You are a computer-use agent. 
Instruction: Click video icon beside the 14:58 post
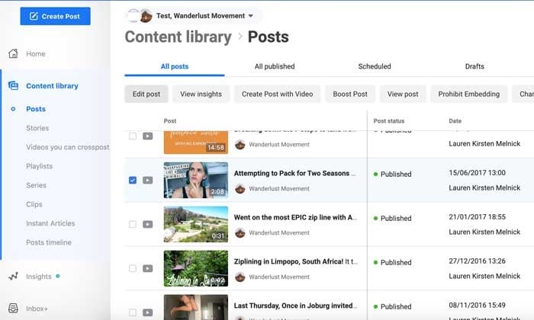pos(147,136)
